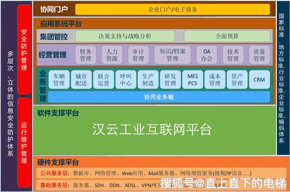The width and height of the screenshot is (290, 192).
Task: Click the blue 协同业务链 bar
Action: tap(159, 97)
